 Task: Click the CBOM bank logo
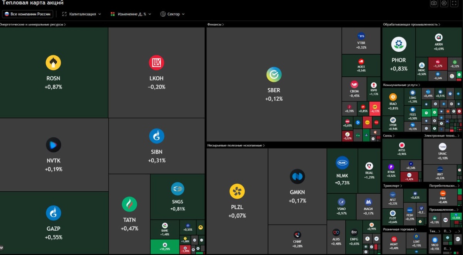coord(354,84)
